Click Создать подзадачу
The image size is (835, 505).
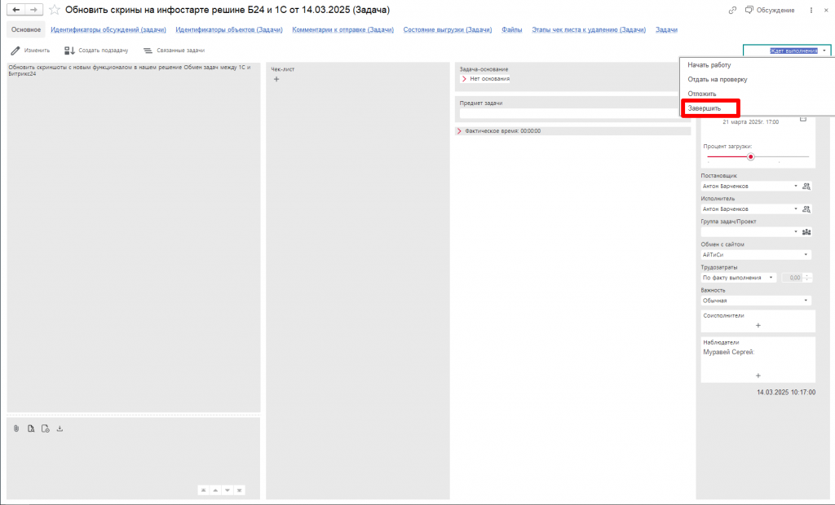click(x=96, y=50)
